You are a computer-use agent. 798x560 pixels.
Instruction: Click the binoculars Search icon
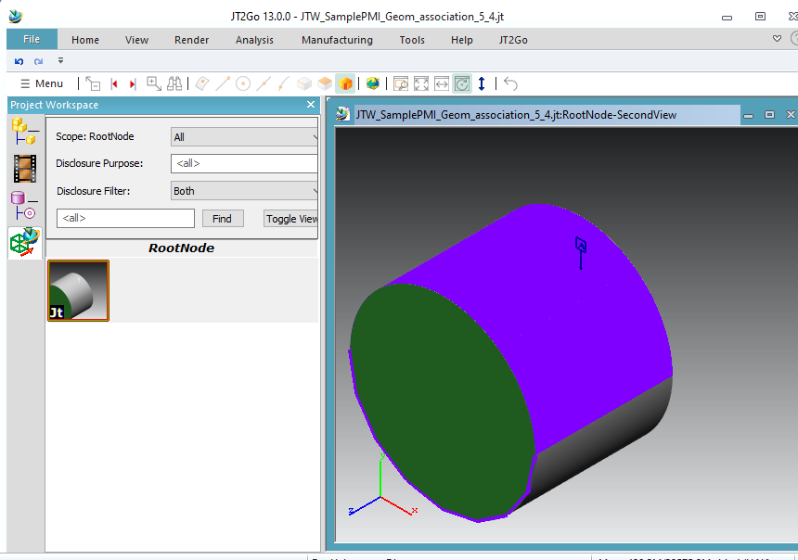174,84
